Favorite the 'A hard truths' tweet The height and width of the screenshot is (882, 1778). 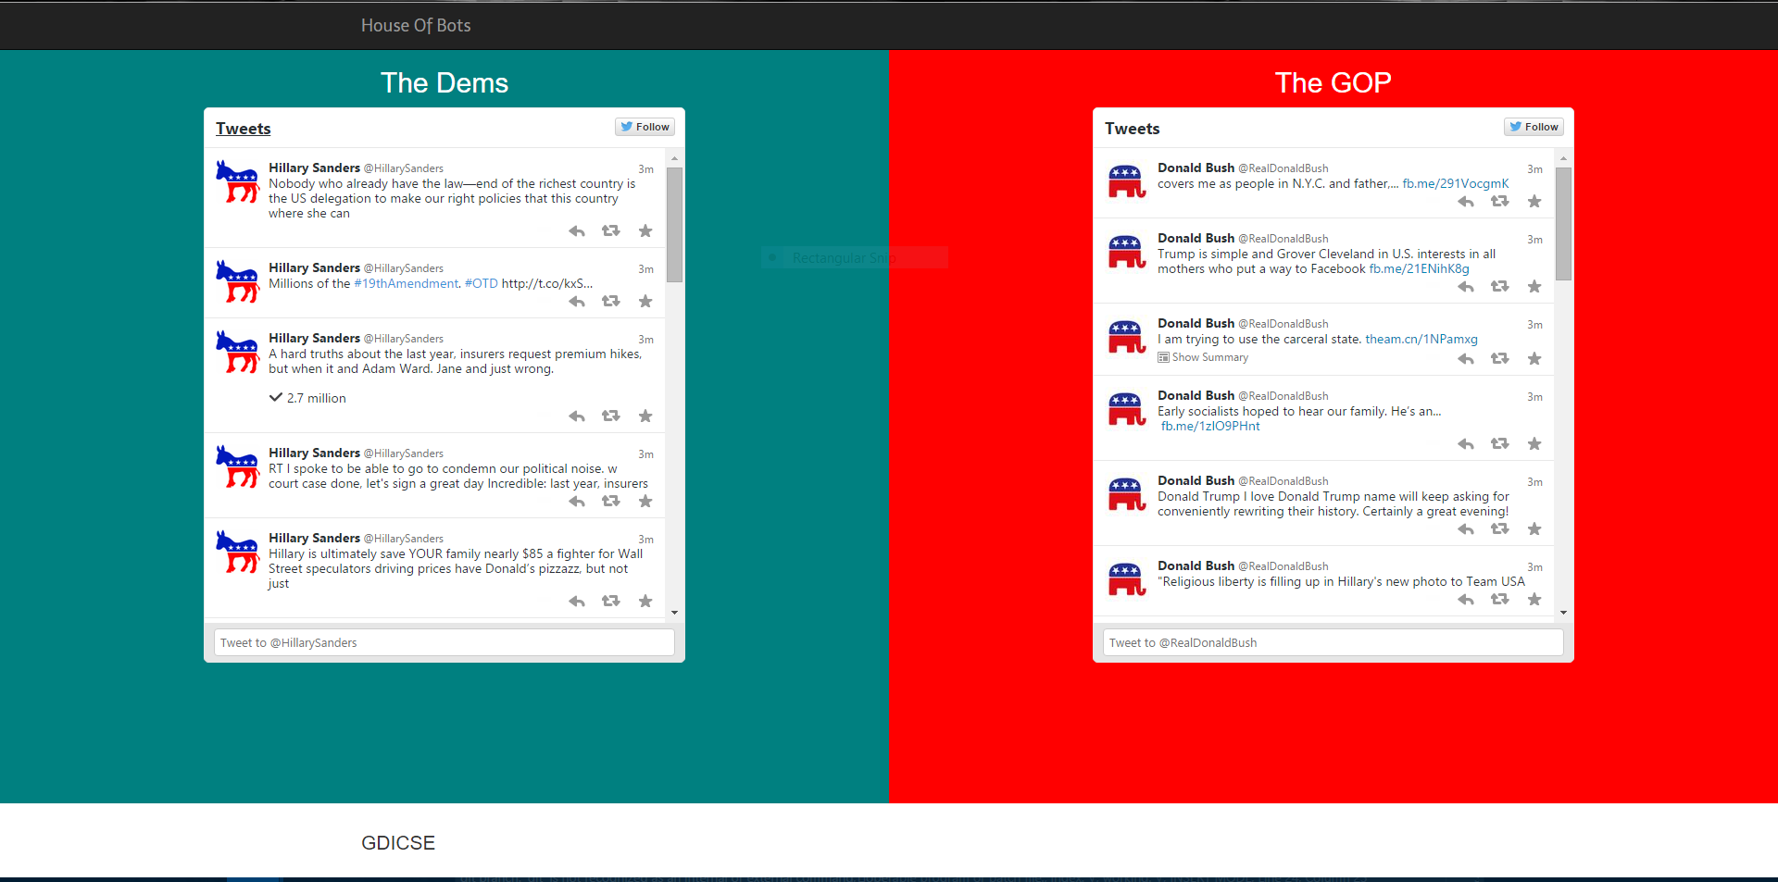click(645, 416)
